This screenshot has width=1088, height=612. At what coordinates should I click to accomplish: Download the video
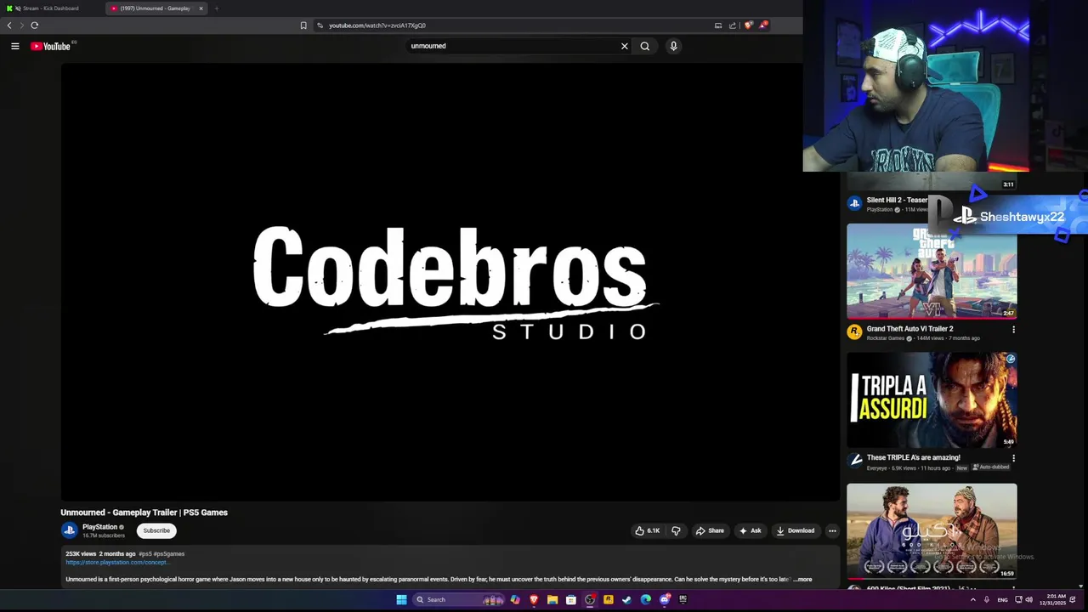[x=796, y=530]
